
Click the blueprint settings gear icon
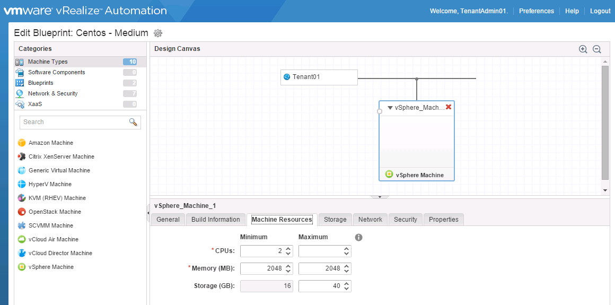pos(158,33)
